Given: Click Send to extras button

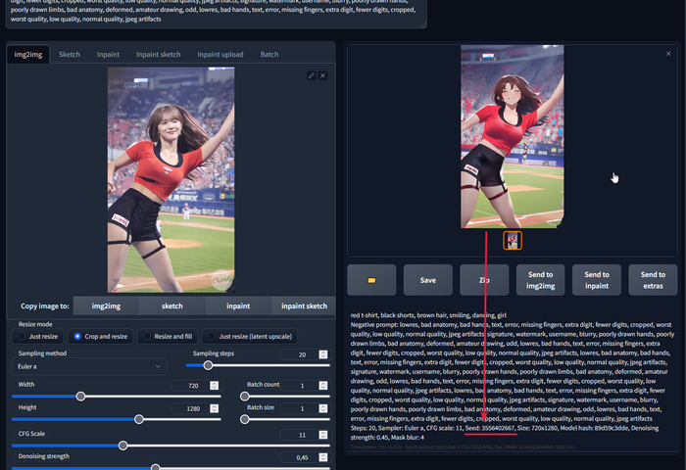Looking at the screenshot, I should pos(654,280).
